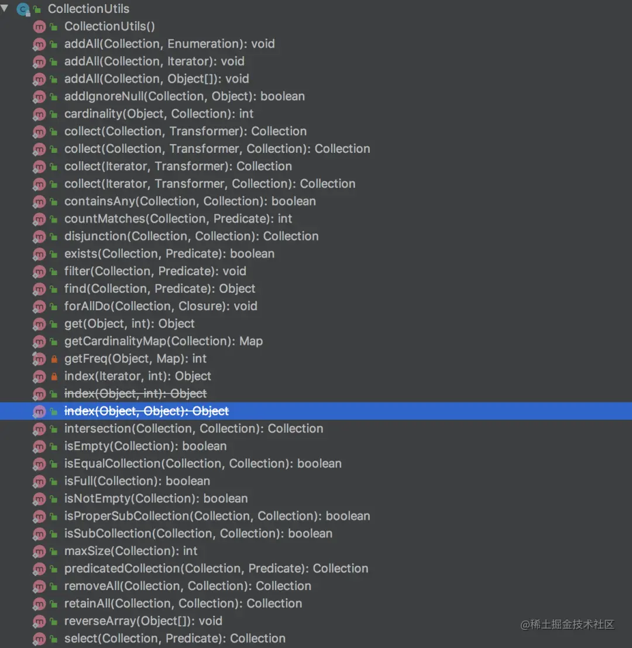This screenshot has width=632, height=648.
Task: Select isSubCollection(Collection, Collection): boolean
Action: click(x=198, y=533)
